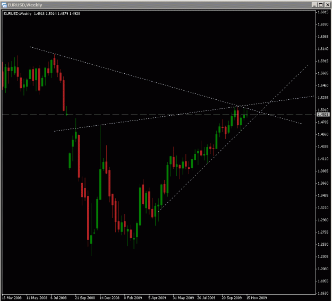Select the current price label 1.4928
The width and height of the screenshot is (332, 301).
(324, 115)
